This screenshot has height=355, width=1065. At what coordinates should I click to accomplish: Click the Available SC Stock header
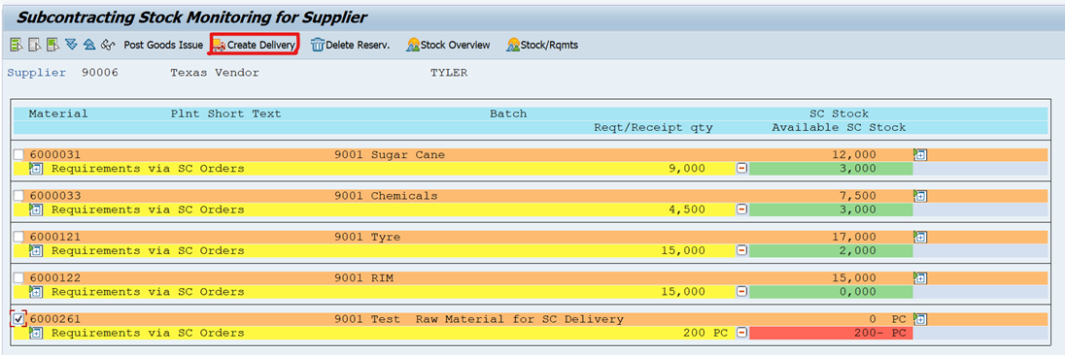(839, 127)
